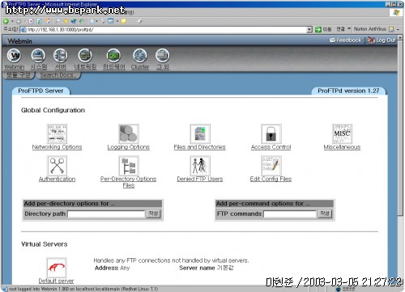405x292 pixels.
Task: Click the Authentication crossed keys icon
Action: tap(57, 166)
